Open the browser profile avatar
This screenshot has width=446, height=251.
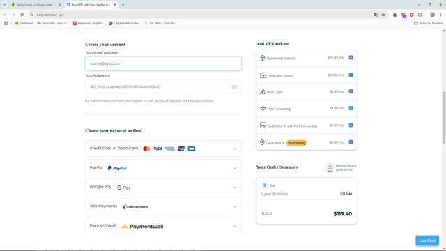pos(432,15)
